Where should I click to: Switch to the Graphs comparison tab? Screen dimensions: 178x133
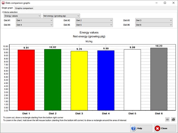[24, 8]
